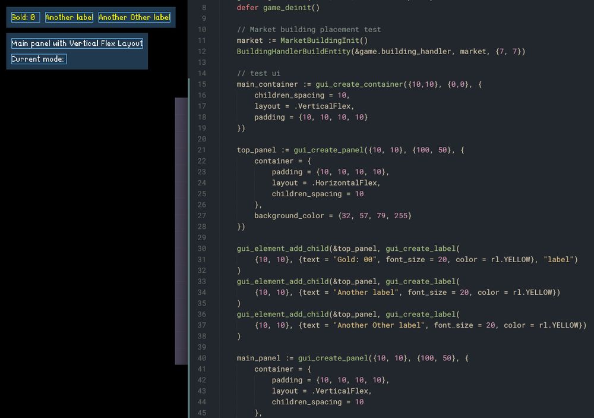Click the "Current mode:" label
594x418 pixels.
coord(39,59)
